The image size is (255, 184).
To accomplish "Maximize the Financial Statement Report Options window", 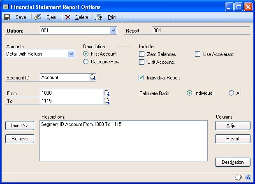I will click(x=239, y=7).
